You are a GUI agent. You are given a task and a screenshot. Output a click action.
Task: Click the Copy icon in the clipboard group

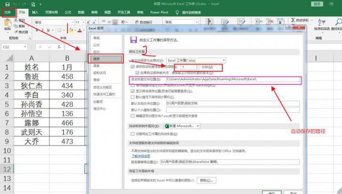coord(16,26)
